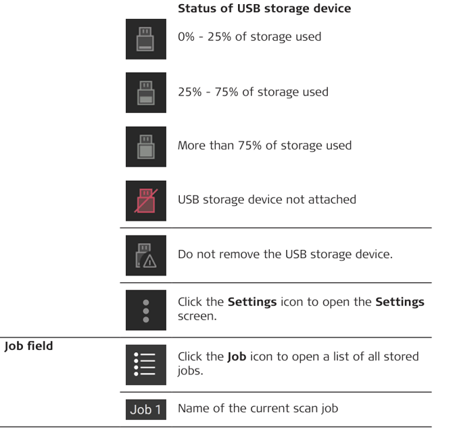Select the "0% - 25% of storage used" text
Viewport: 453px width, 434px height.
(249, 37)
